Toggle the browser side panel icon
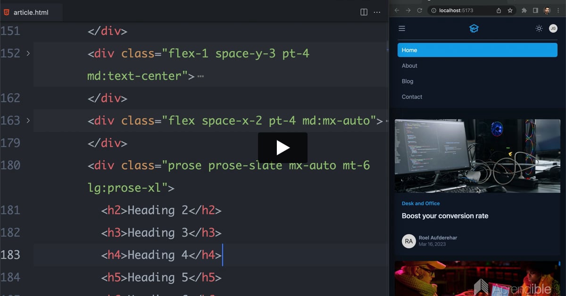The height and width of the screenshot is (296, 566). (x=535, y=10)
